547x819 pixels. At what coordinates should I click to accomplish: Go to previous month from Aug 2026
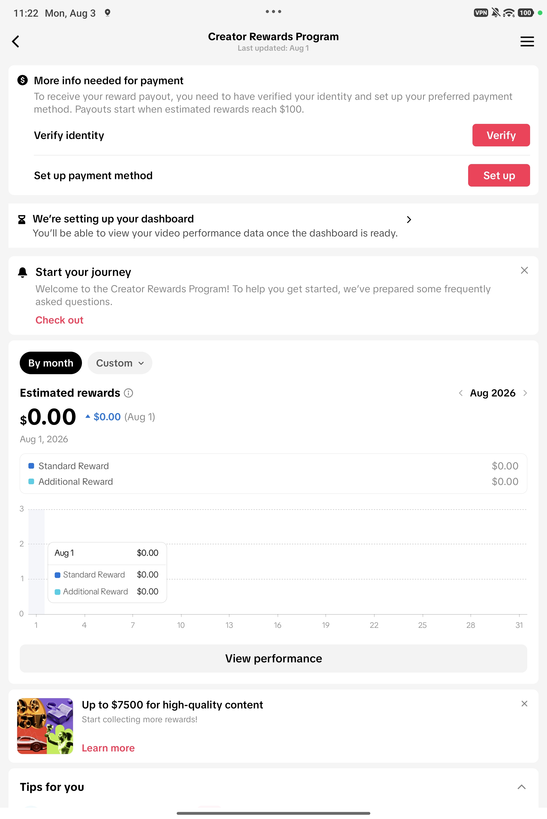point(460,393)
